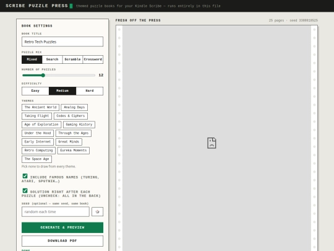This screenshot has width=334, height=251.
Task: Toggle Codes & Ciphers theme
Action: click(71, 116)
